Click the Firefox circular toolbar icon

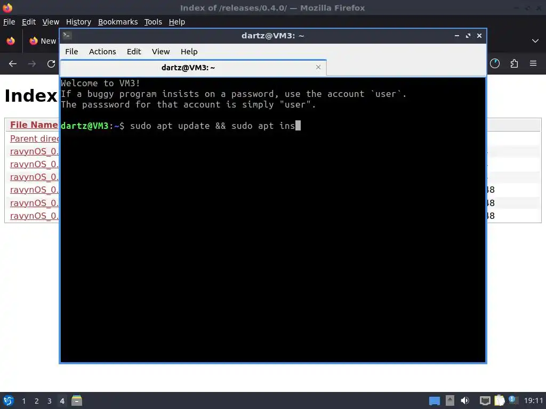[494, 63]
